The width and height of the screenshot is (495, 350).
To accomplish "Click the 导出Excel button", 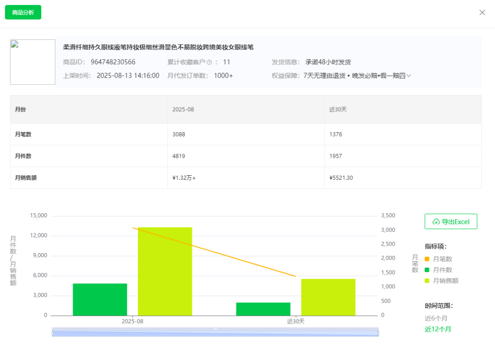I will point(451,221).
